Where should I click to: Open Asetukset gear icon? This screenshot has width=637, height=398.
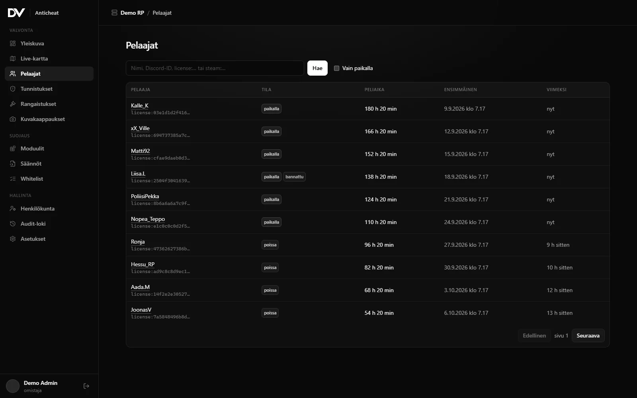click(x=13, y=239)
